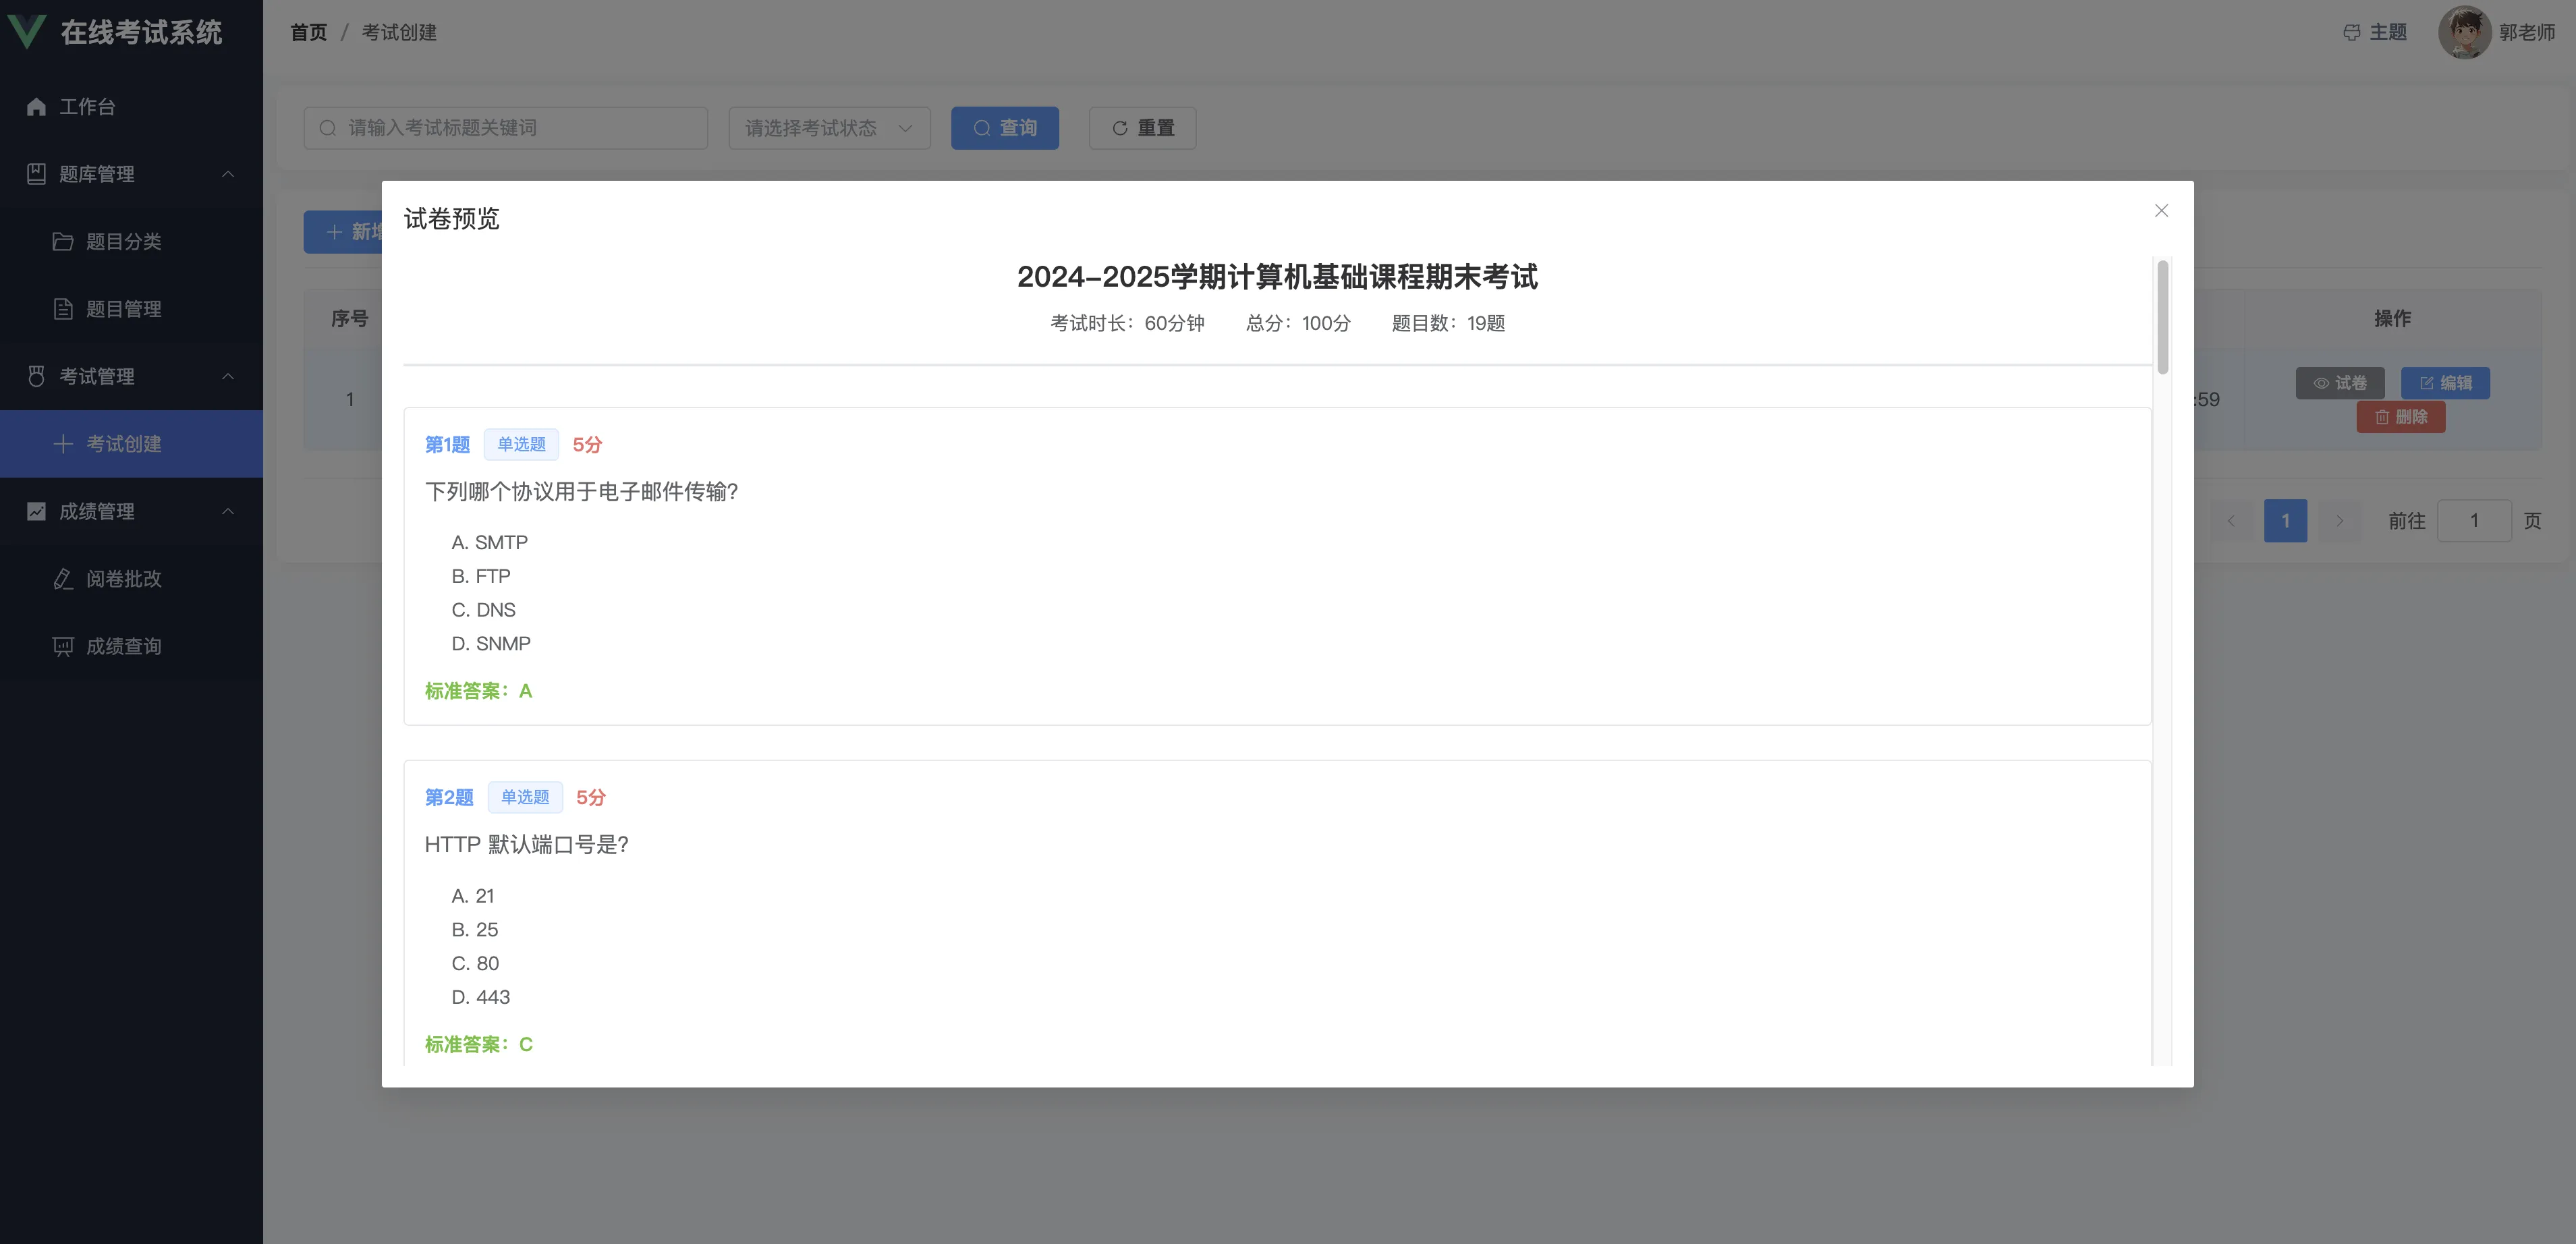Image resolution: width=2576 pixels, height=1244 pixels.
Task: Collapse the 考试管理 sidebar group
Action: pyautogui.click(x=228, y=376)
